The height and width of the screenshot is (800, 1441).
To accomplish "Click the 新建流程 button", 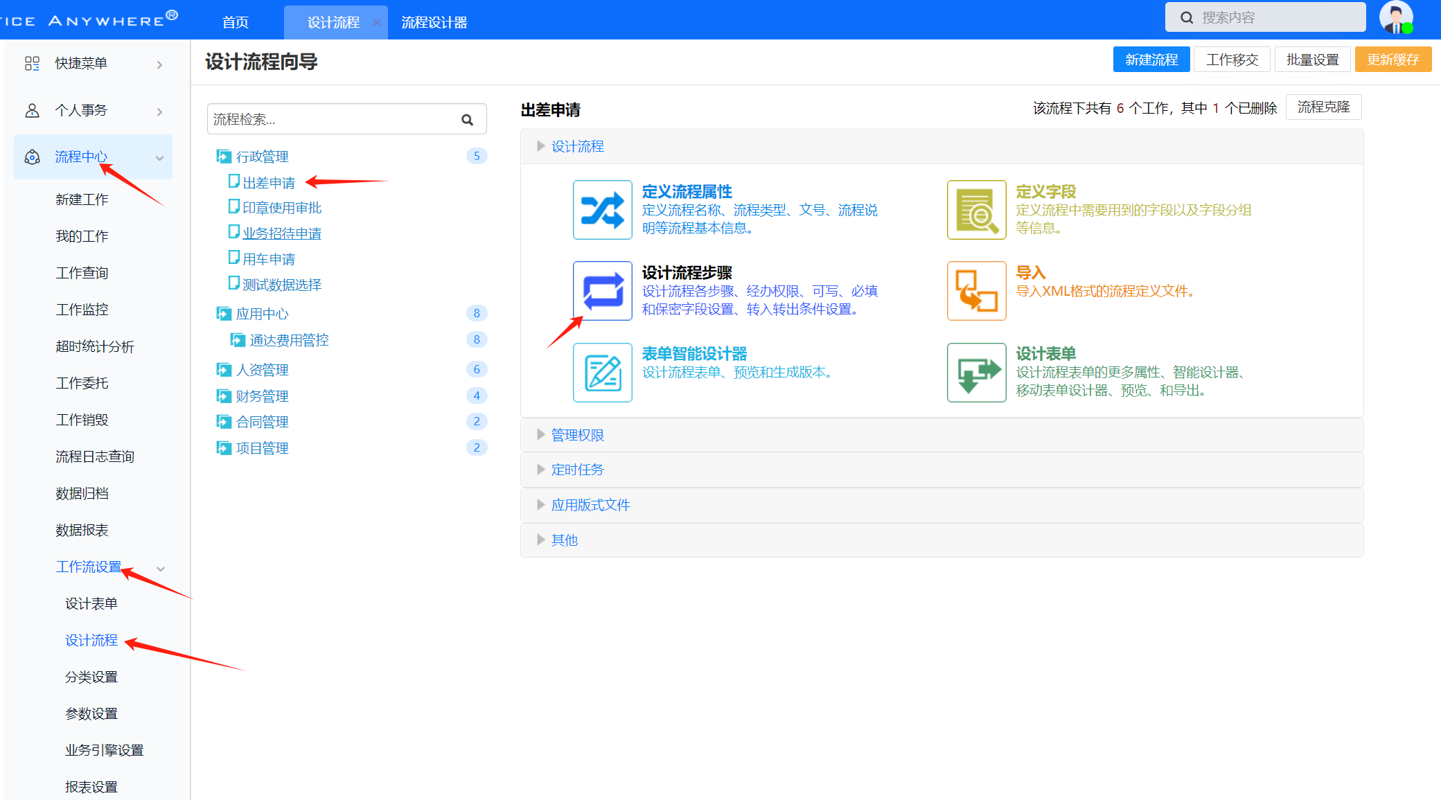I will [1151, 60].
